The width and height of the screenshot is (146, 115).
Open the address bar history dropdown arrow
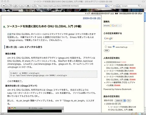(111, 6)
